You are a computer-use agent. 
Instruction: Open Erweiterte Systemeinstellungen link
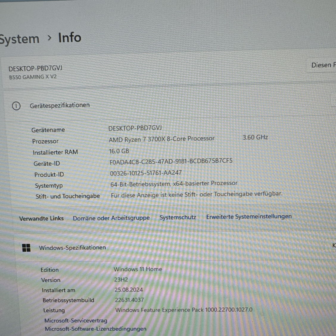(249, 217)
